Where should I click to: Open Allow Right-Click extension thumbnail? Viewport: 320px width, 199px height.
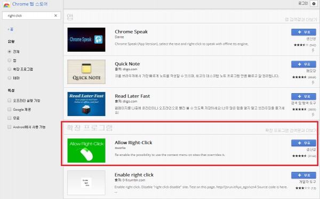[86, 151]
